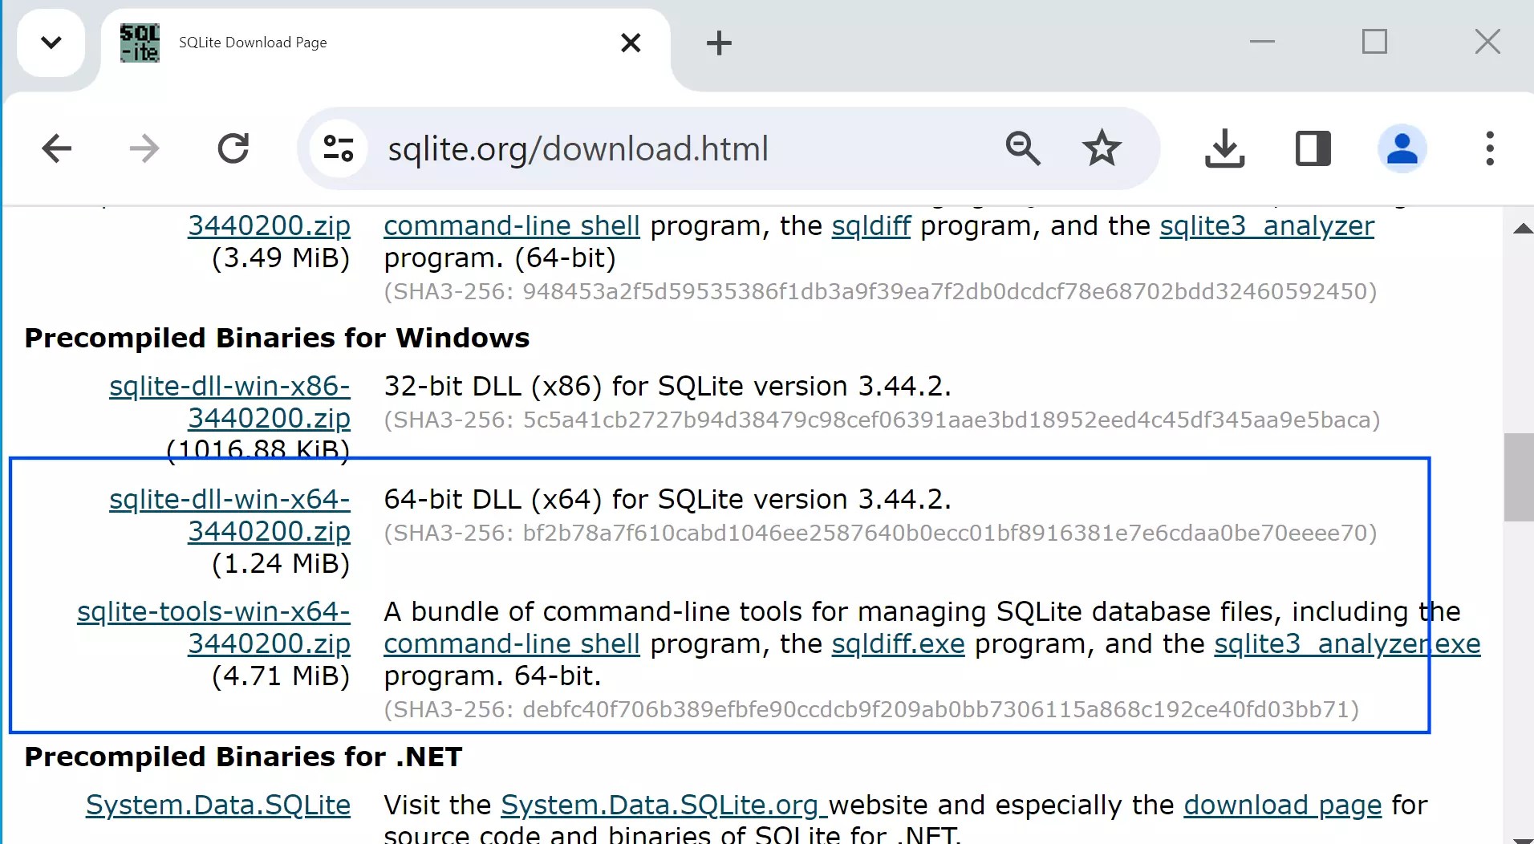Visit the System.Data.SQLite link

(217, 805)
